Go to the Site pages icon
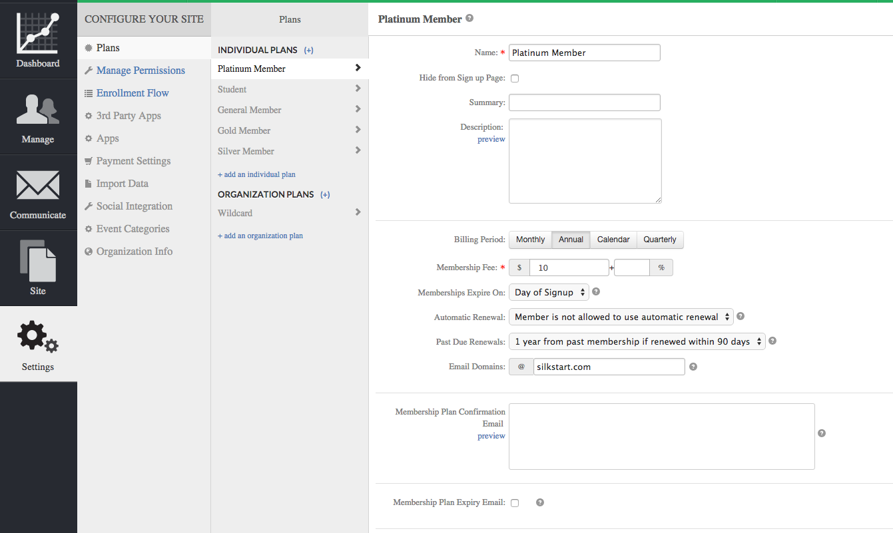The image size is (893, 533). pos(38,261)
